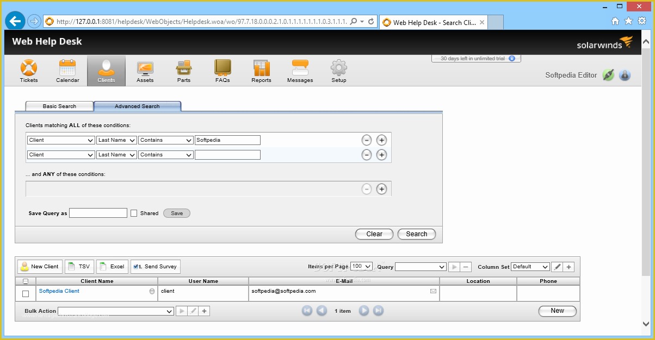Image resolution: width=655 pixels, height=340 pixels.
Task: Check the select-all header checkbox
Action: click(x=25, y=281)
